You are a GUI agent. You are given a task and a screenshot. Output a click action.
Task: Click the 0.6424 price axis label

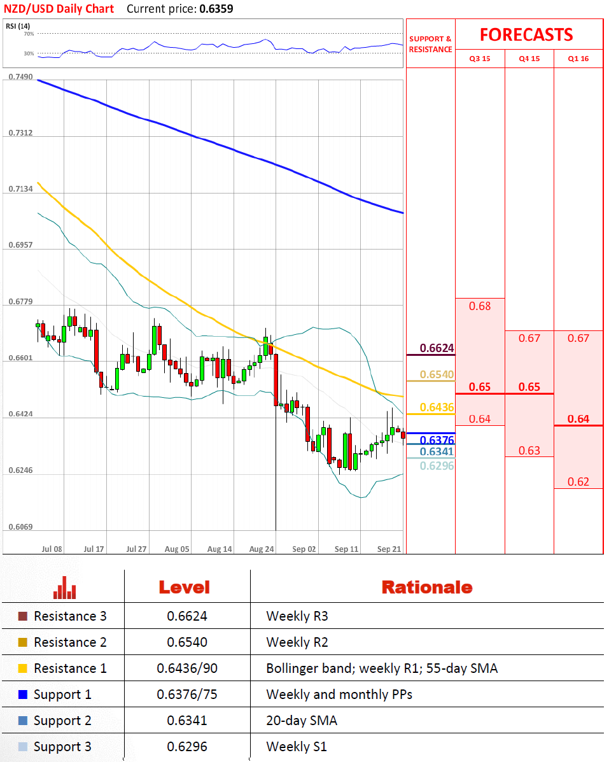(21, 414)
